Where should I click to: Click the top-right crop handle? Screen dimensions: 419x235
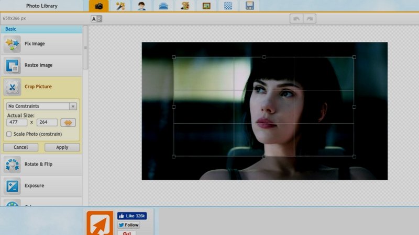pyautogui.click(x=354, y=57)
